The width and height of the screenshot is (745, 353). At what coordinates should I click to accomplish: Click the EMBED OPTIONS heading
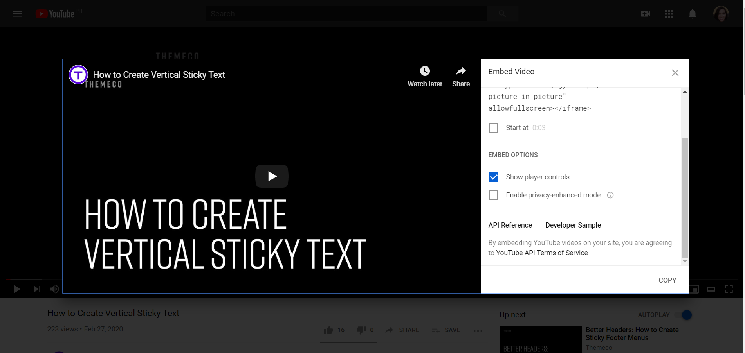[513, 155]
